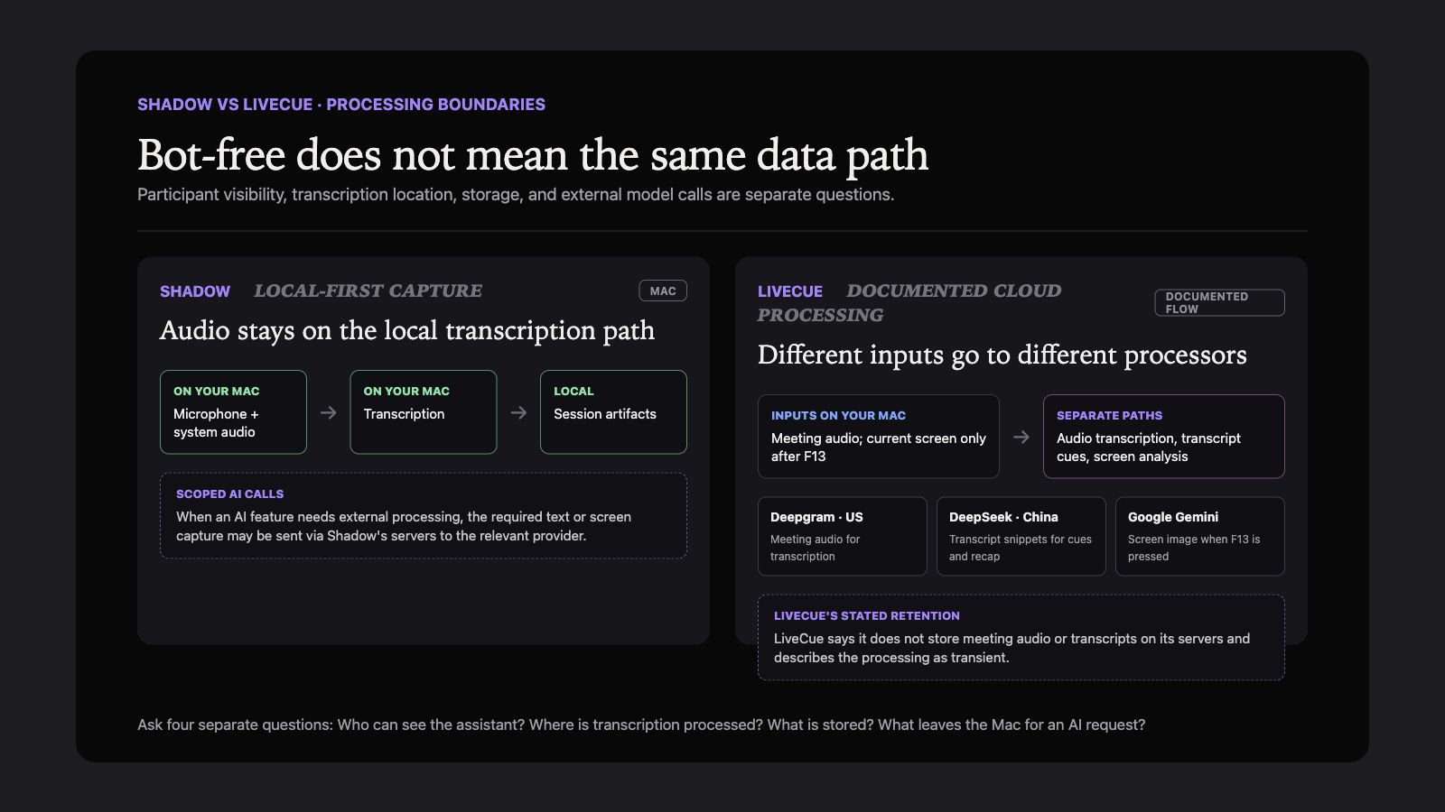Select the 'Transcription' on your Mac box

(x=424, y=412)
